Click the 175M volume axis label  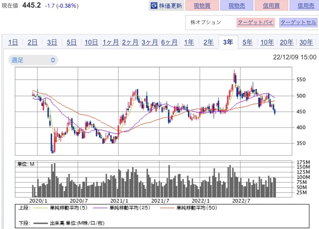303,162
